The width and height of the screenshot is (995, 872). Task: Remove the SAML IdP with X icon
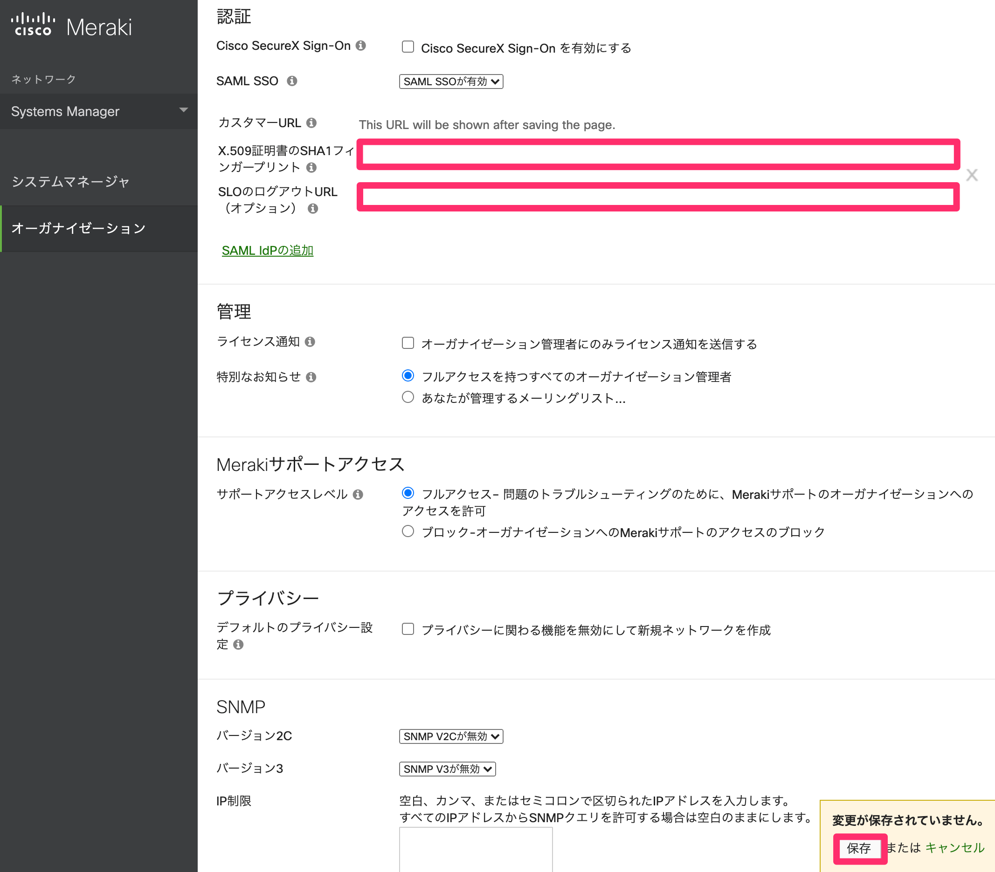(972, 175)
